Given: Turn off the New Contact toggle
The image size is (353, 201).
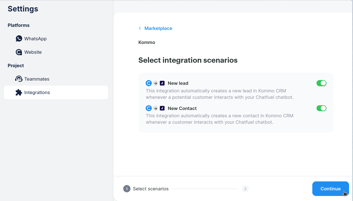Looking at the screenshot, I should point(321,108).
